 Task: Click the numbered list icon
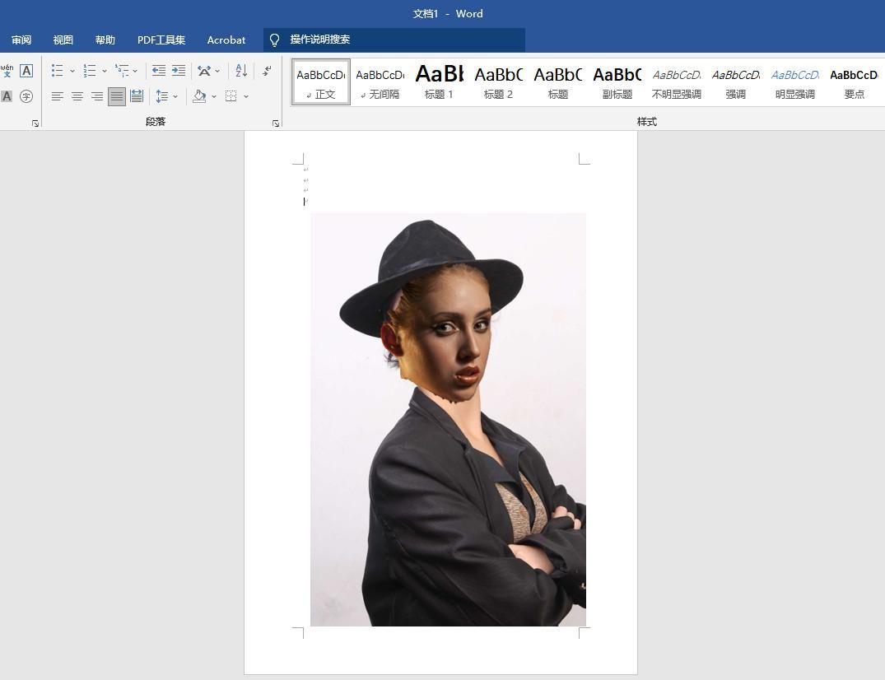(x=90, y=71)
